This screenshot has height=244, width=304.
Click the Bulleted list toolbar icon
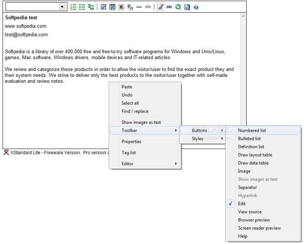82,7
